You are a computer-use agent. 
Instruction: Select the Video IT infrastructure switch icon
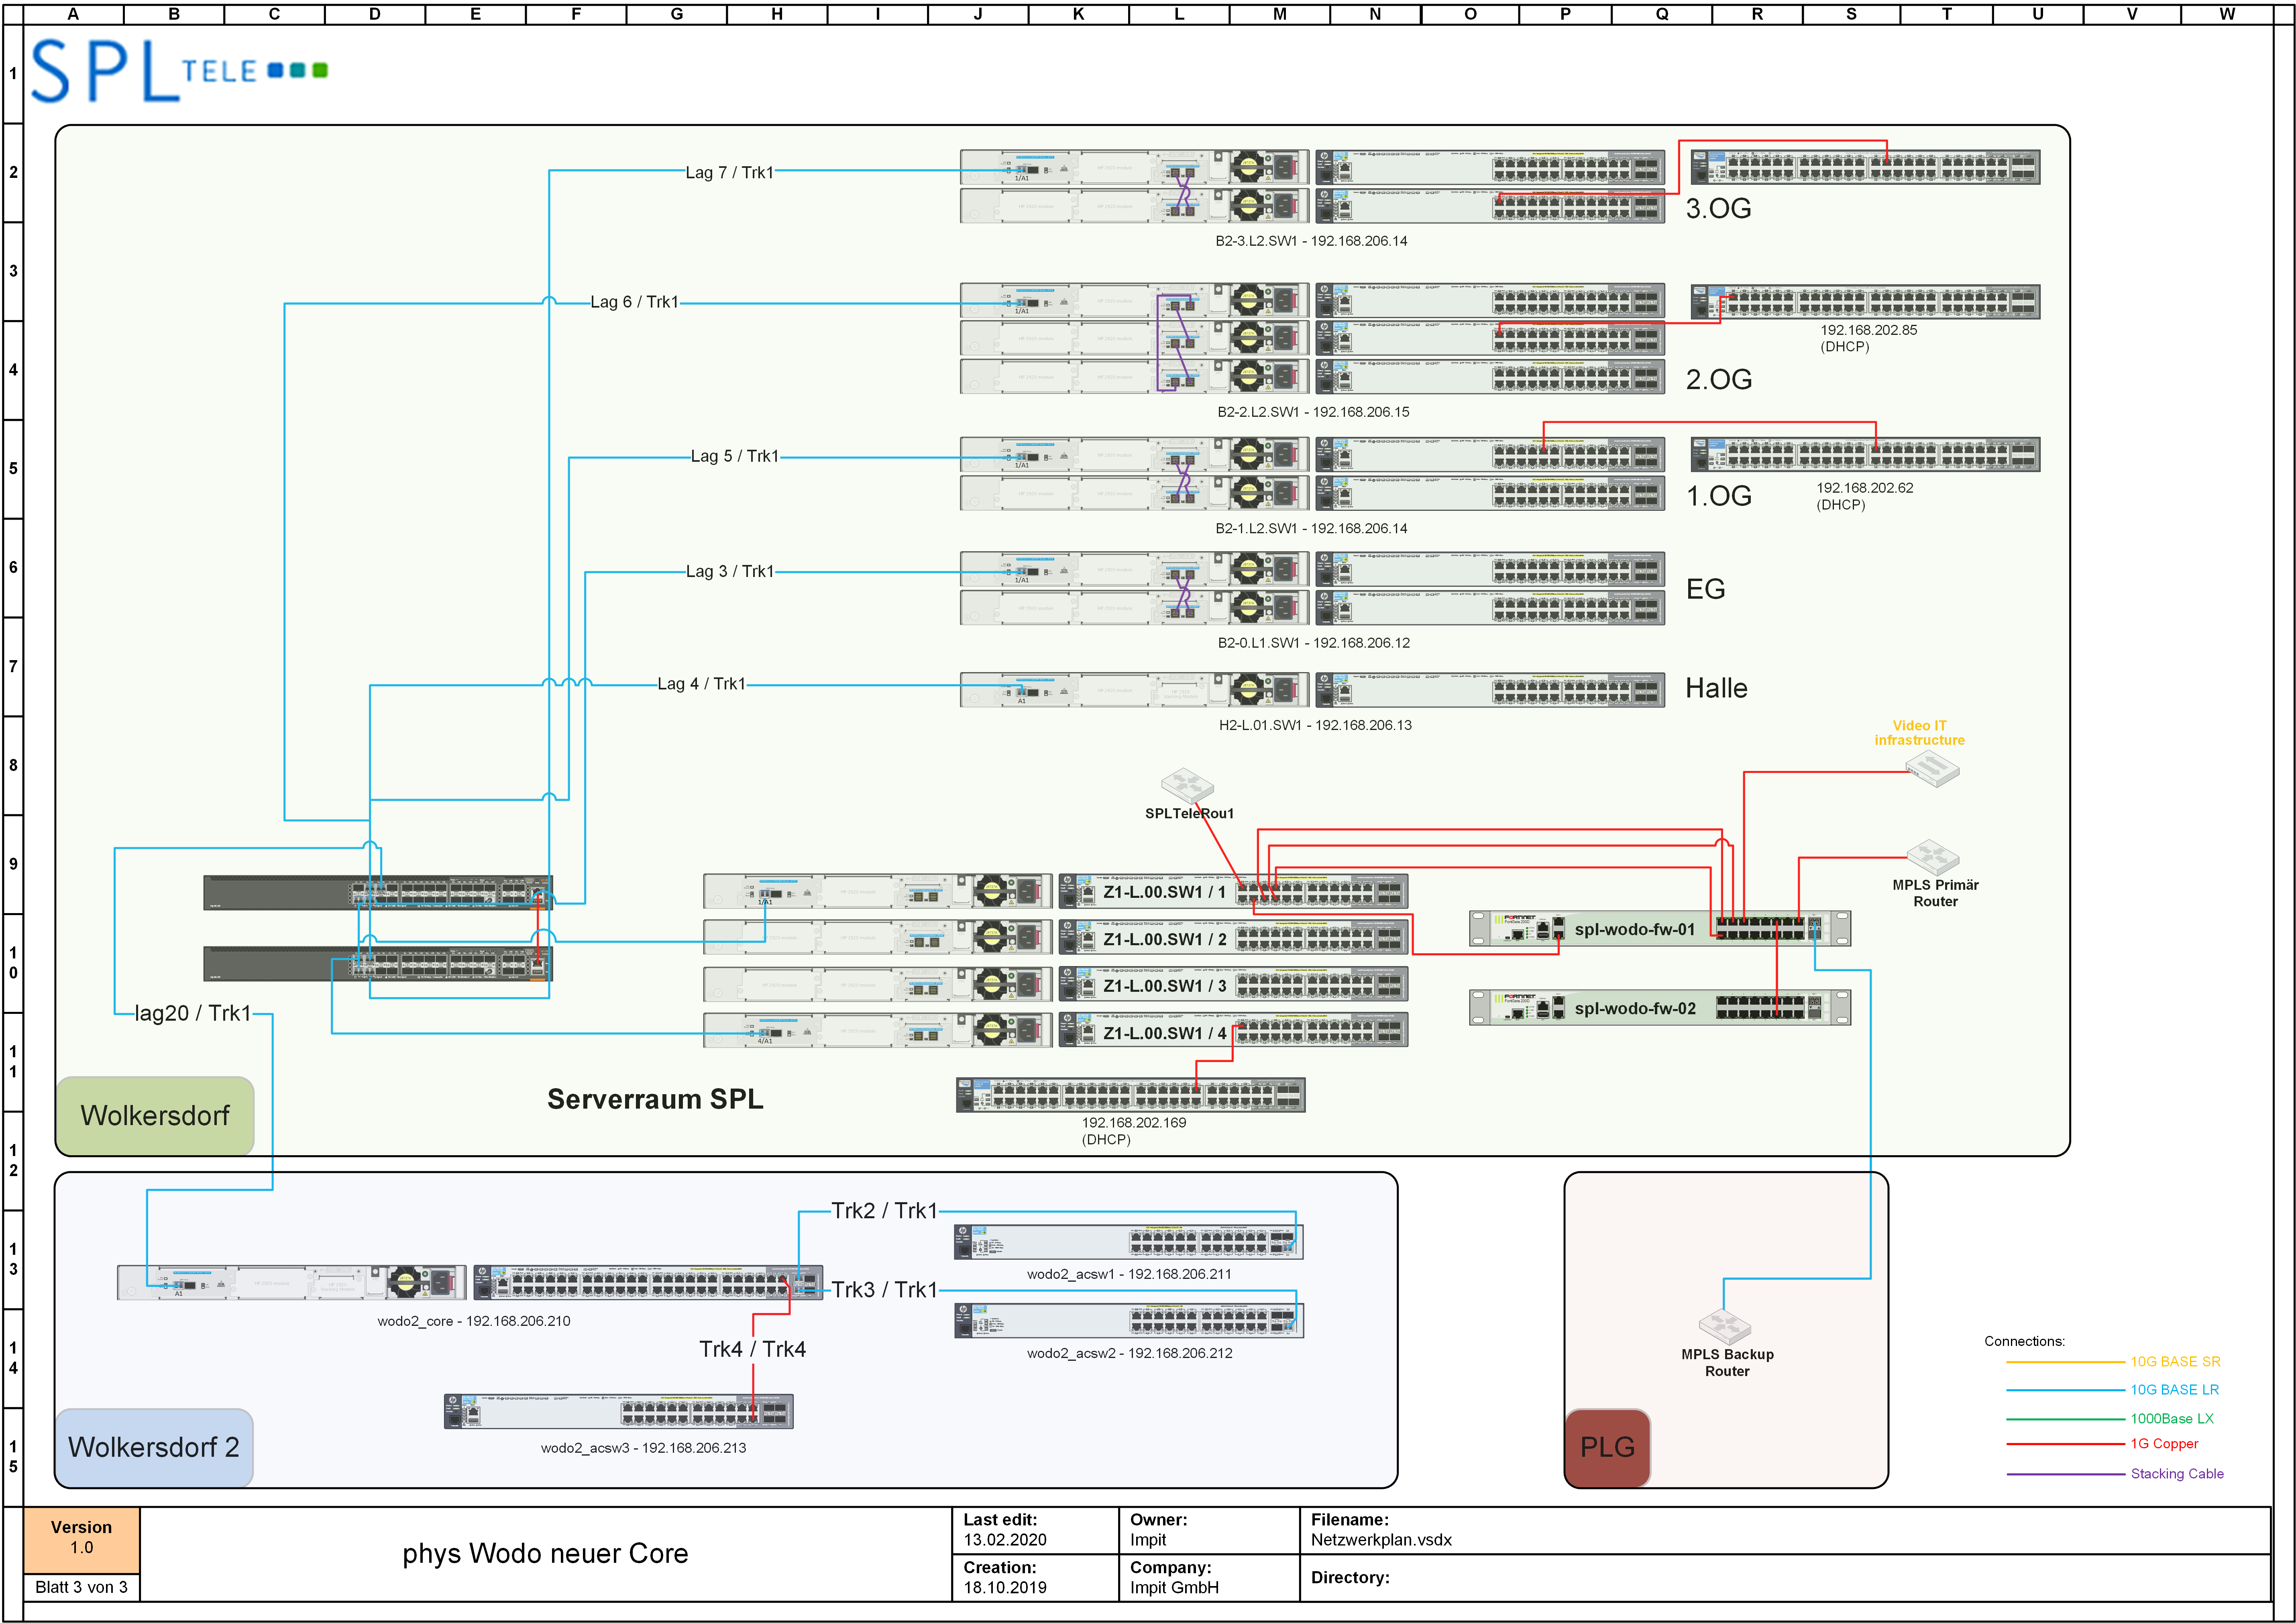click(1932, 768)
